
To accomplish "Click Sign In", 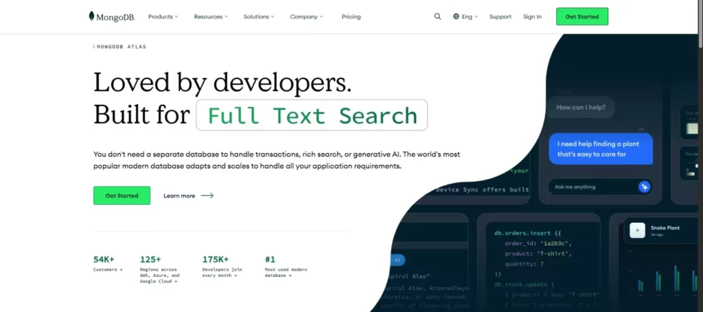I will [532, 16].
